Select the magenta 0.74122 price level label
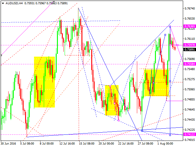The image size is (196, 147). click(x=190, y=134)
